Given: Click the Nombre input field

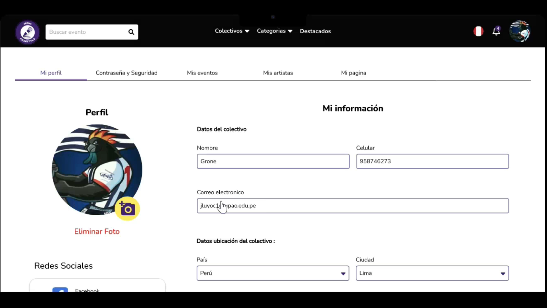Looking at the screenshot, I should [x=273, y=161].
